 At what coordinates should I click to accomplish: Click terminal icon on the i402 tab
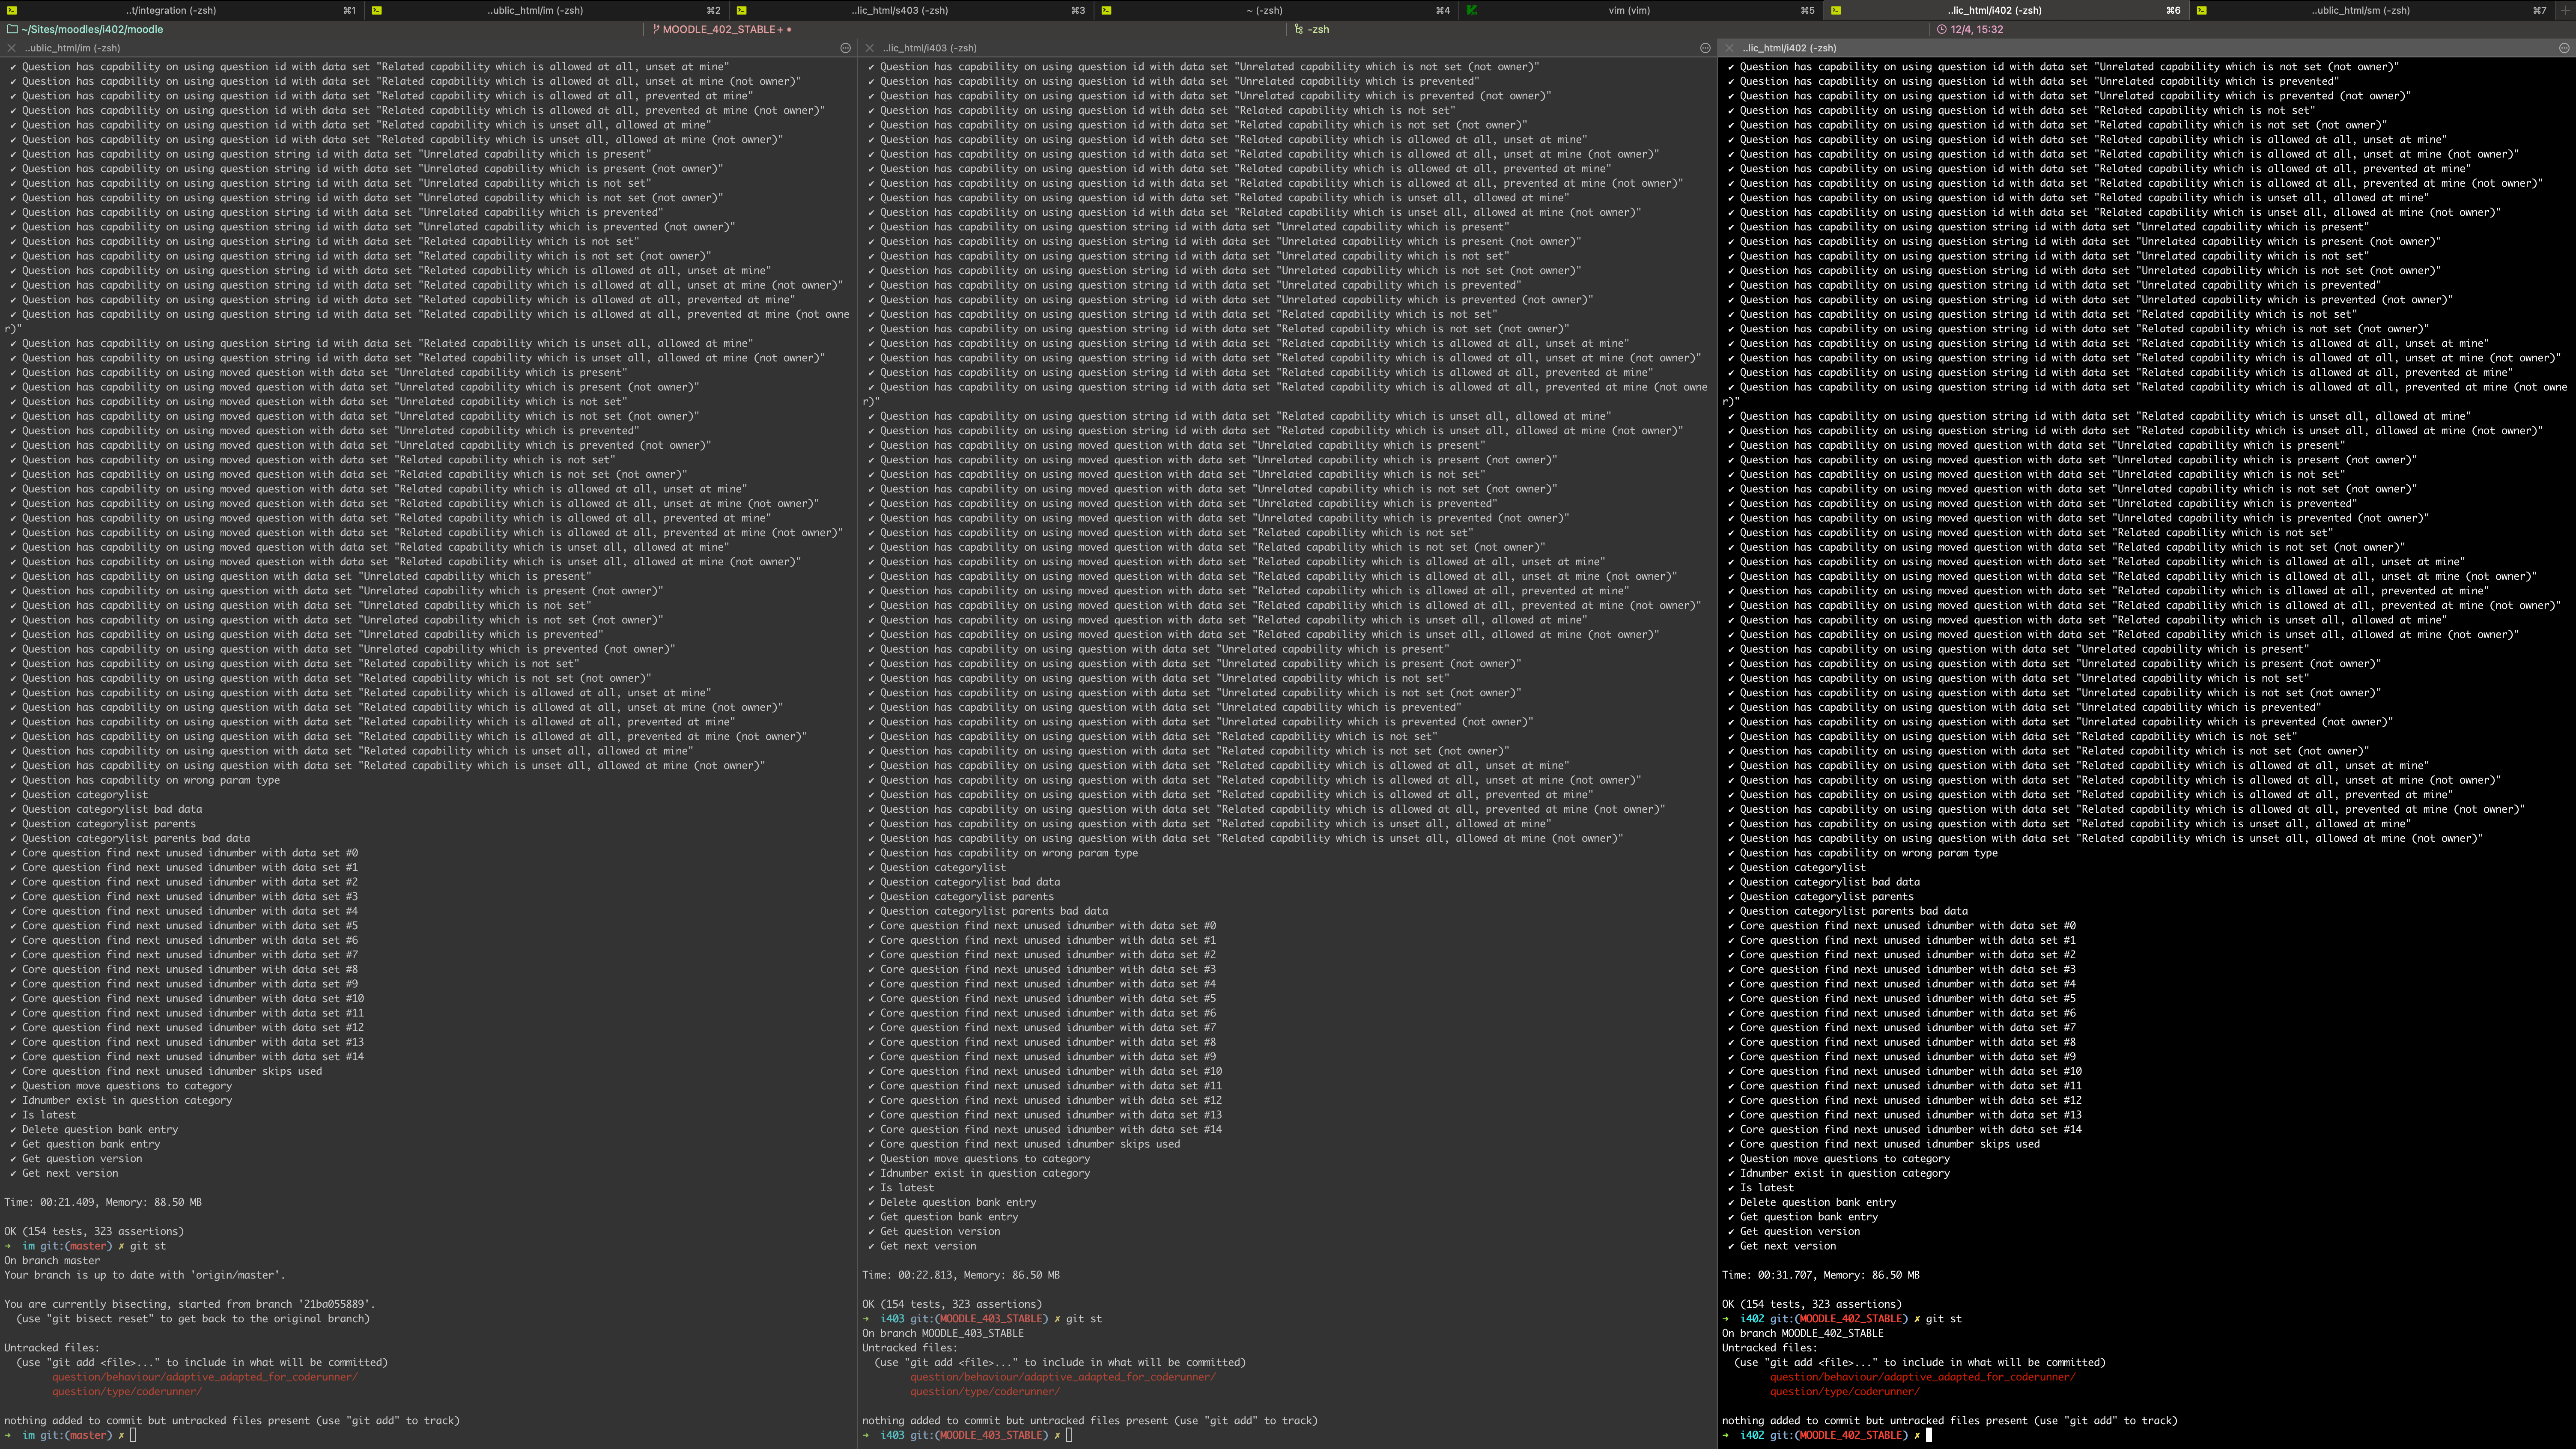click(1837, 10)
